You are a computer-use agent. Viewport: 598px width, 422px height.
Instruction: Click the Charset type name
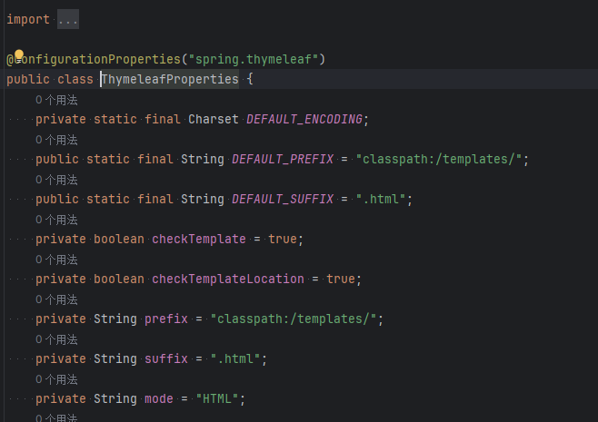[x=214, y=119]
